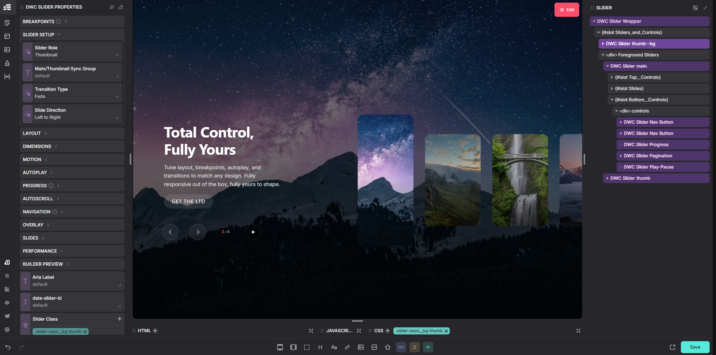This screenshot has width=716, height=355.
Task: Open the JAVASCRIPT panel tab
Action: (x=339, y=331)
